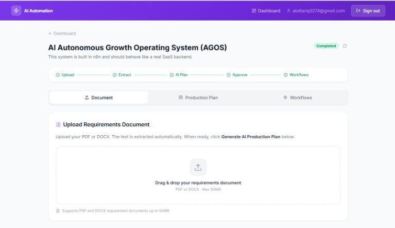Image resolution: width=395 pixels, height=228 pixels.
Task: Click the upload icon on Document tab
Action: point(87,97)
